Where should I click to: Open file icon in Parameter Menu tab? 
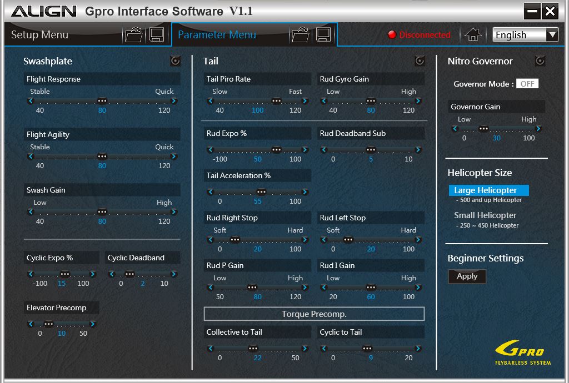(300, 35)
